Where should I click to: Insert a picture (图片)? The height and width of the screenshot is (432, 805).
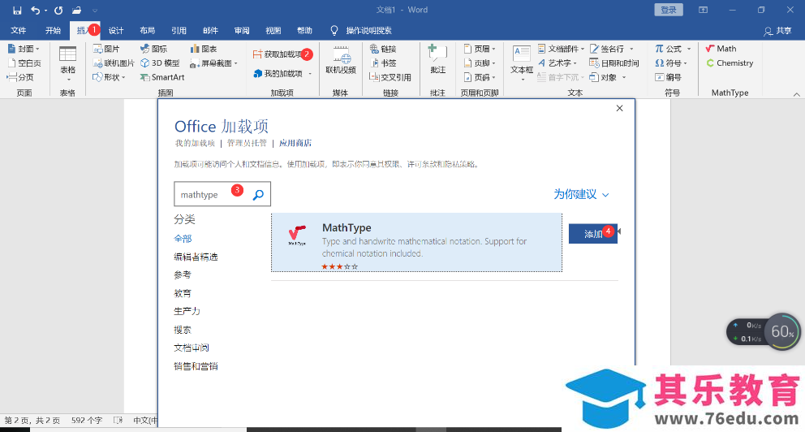pos(106,49)
